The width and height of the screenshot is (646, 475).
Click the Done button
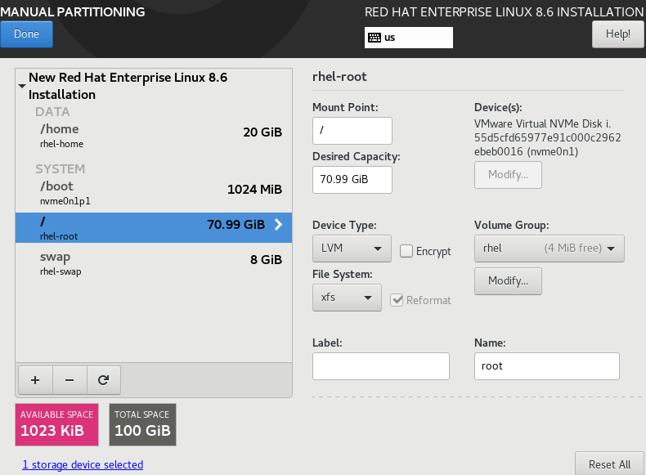pos(27,34)
